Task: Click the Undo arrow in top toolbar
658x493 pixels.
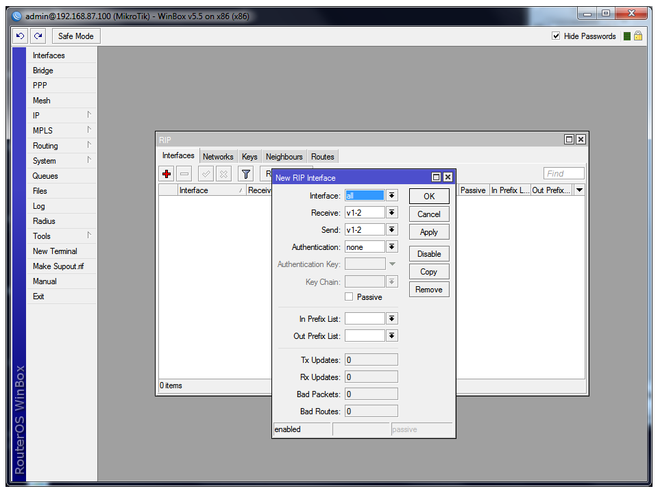Action: click(21, 36)
